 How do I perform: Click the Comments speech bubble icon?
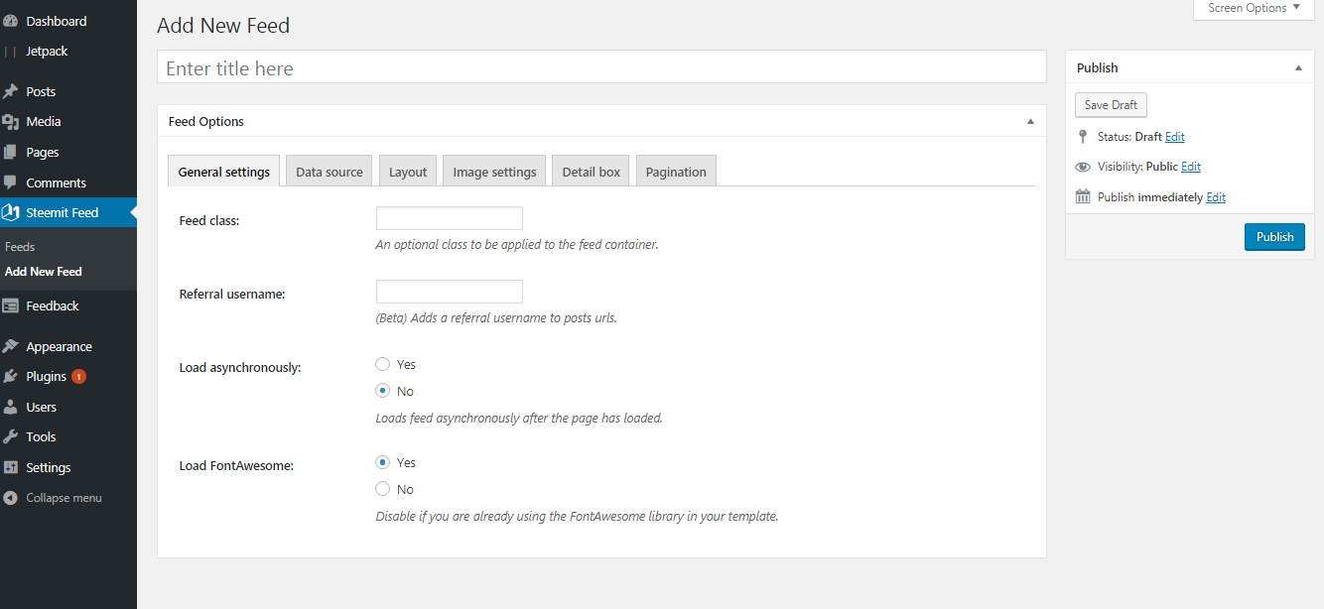click(10, 183)
